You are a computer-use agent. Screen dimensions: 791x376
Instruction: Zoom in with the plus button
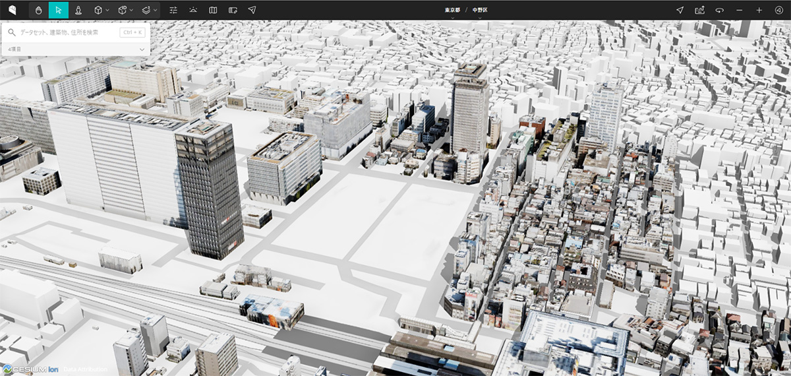[759, 10]
